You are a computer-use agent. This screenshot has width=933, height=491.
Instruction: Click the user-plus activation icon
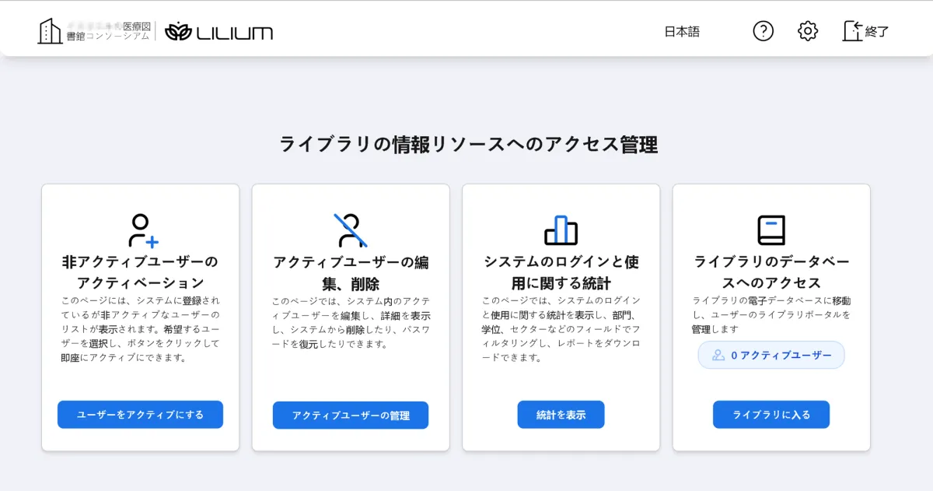coord(143,230)
